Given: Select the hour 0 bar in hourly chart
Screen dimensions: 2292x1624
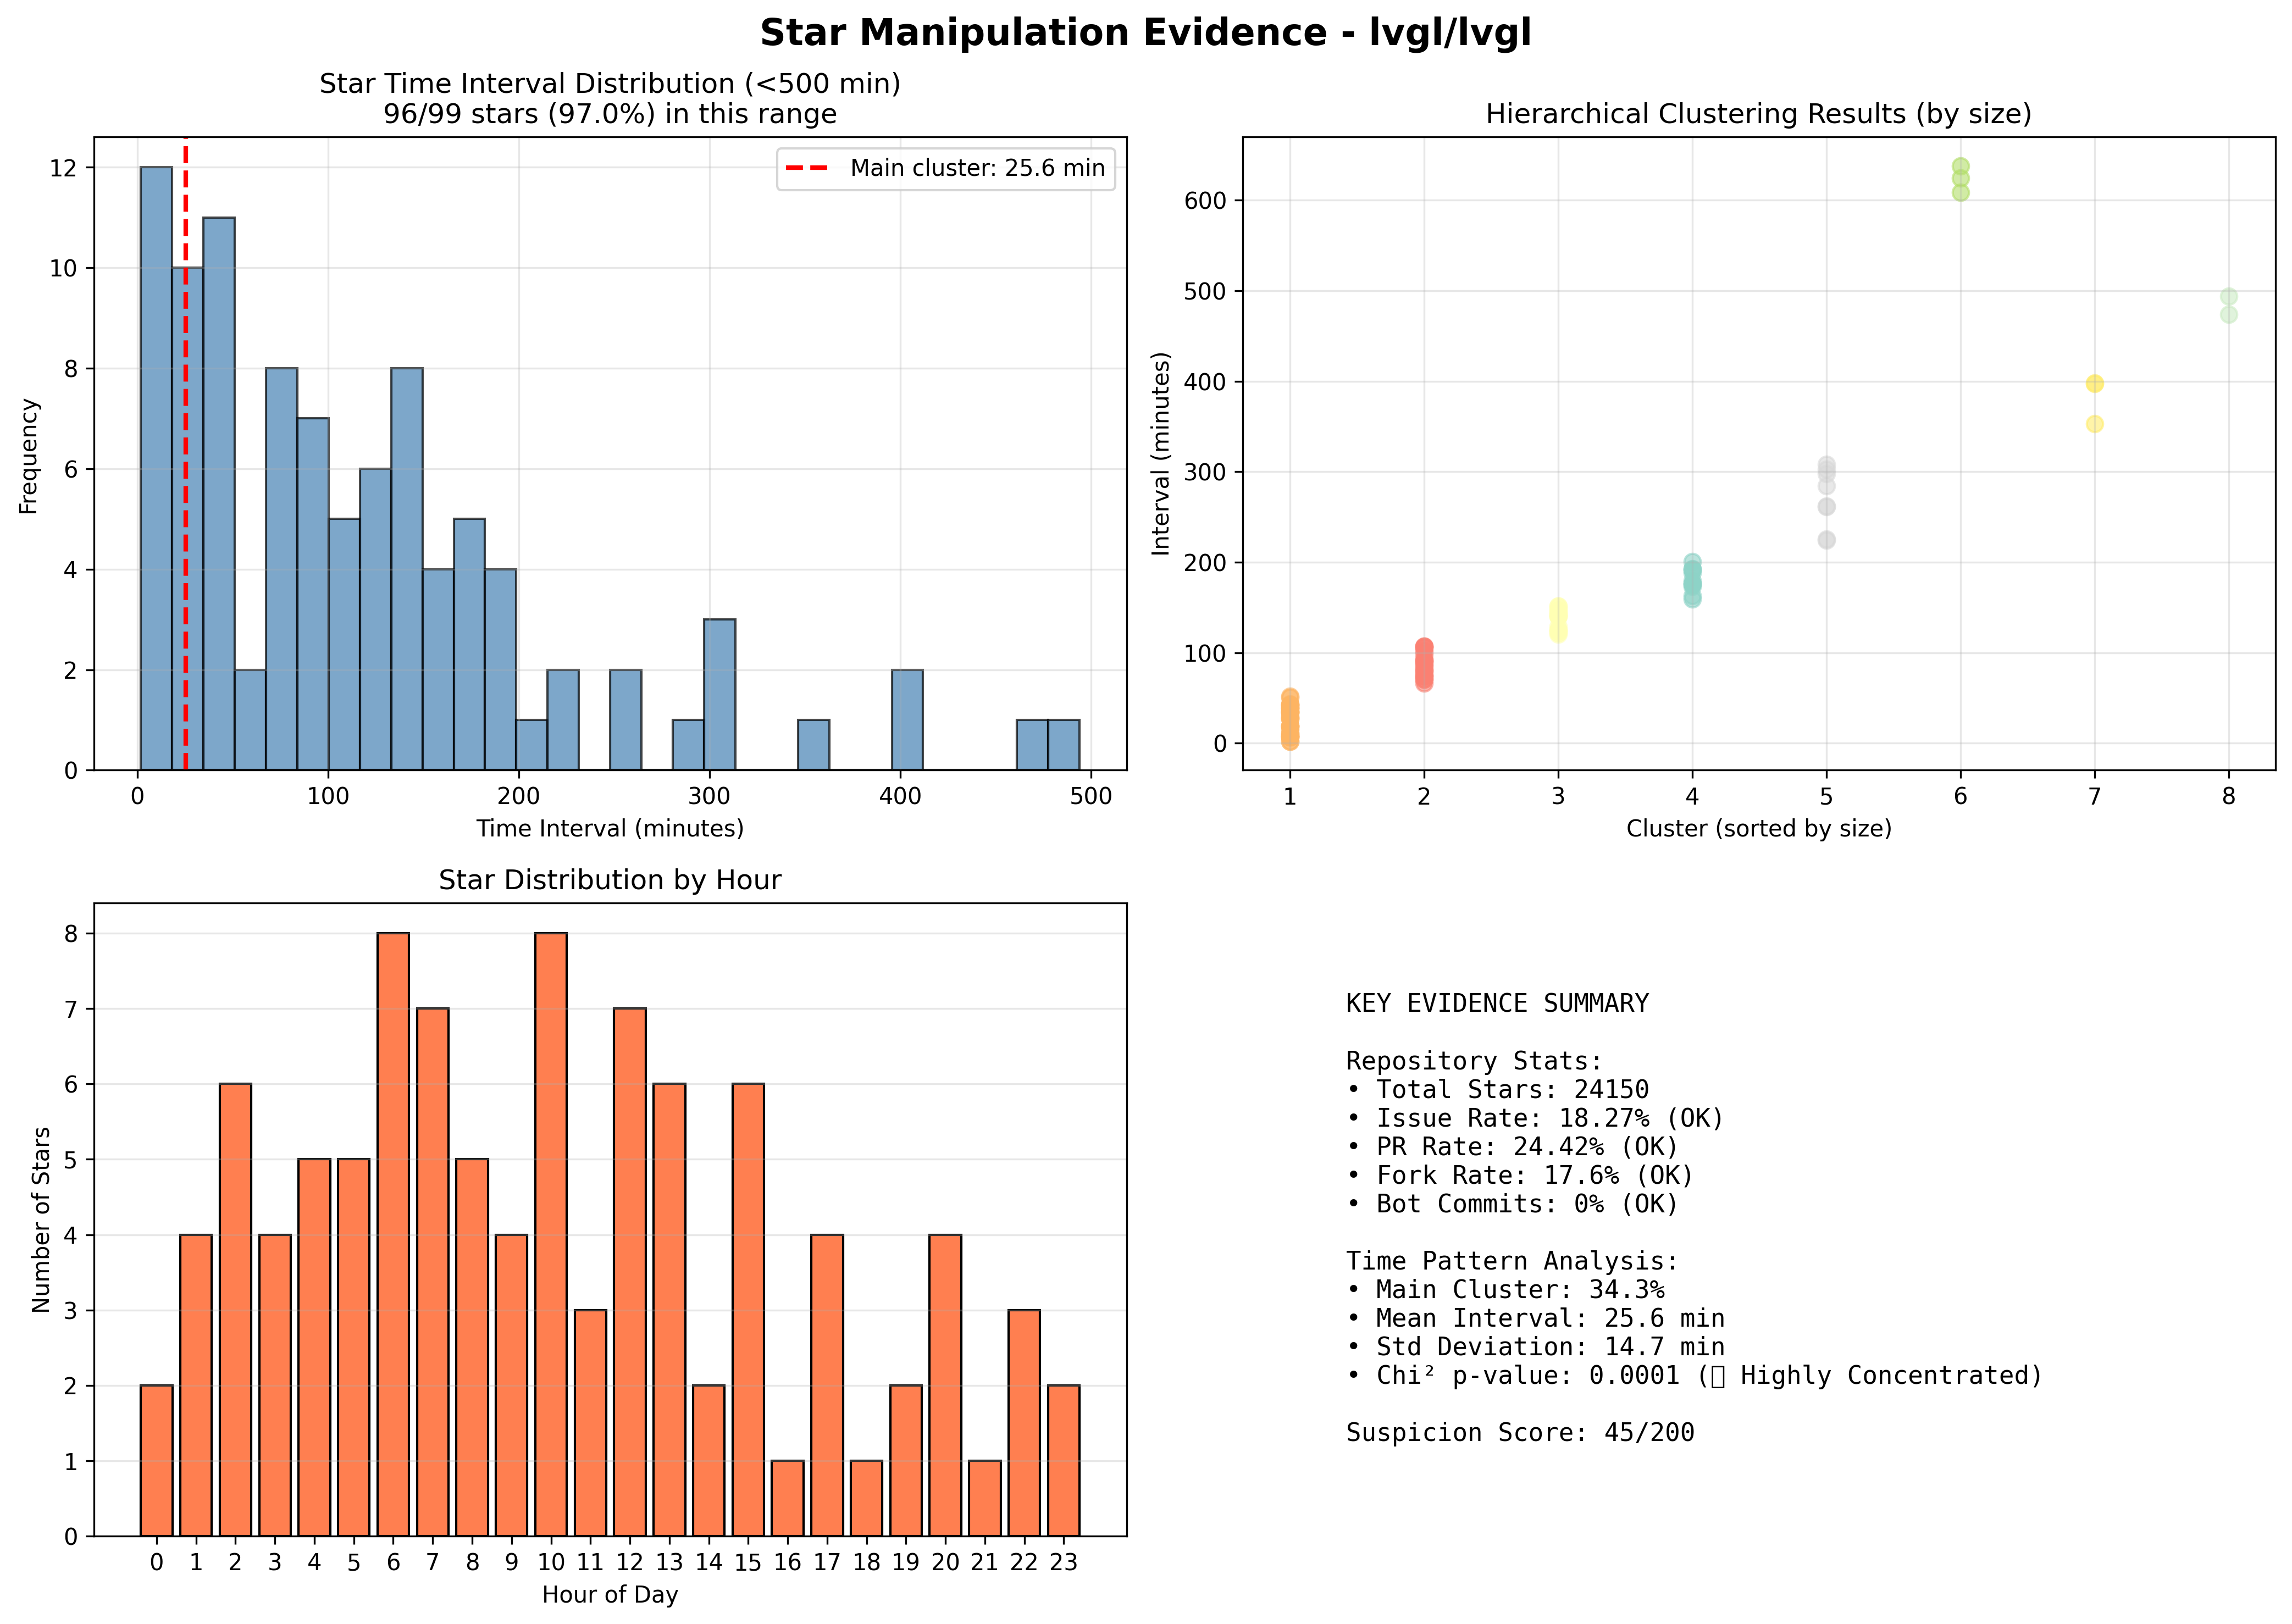Looking at the screenshot, I should coord(156,1460).
